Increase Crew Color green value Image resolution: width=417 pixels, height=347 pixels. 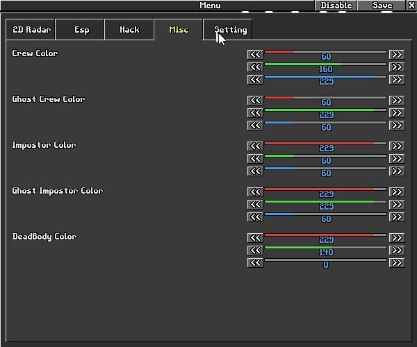click(x=397, y=67)
